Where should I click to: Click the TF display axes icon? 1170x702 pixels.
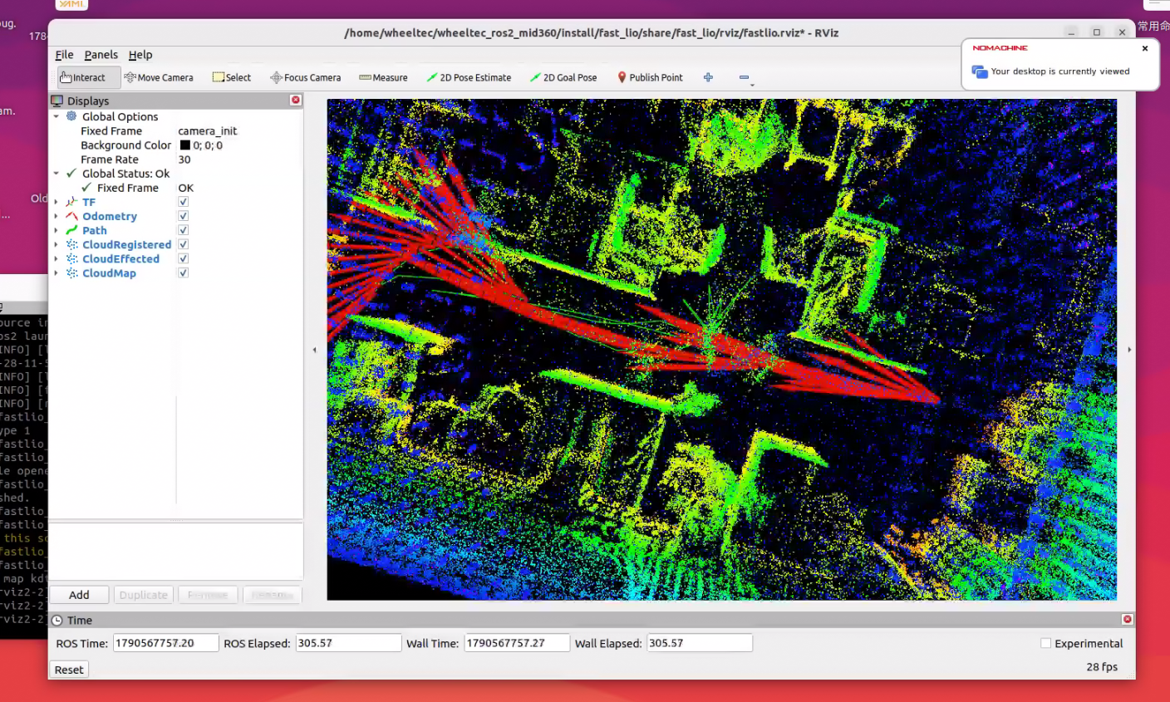pyautogui.click(x=71, y=202)
